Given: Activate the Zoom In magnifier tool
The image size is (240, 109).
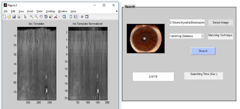Looking at the screenshot, I should 32,17.
